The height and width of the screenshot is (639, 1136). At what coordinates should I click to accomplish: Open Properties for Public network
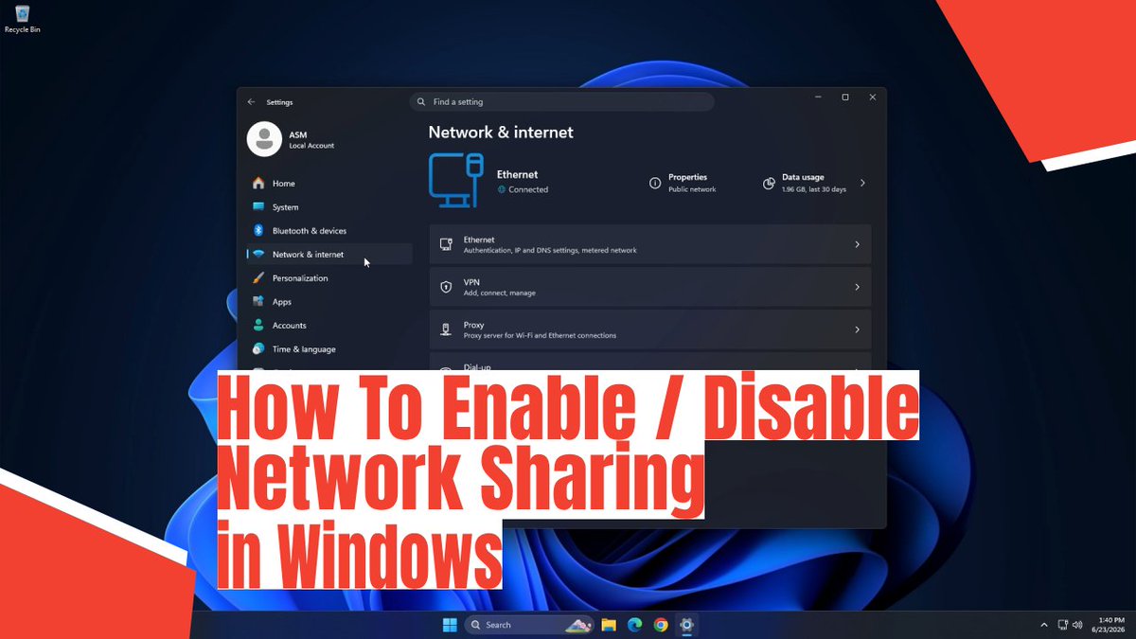coord(683,183)
